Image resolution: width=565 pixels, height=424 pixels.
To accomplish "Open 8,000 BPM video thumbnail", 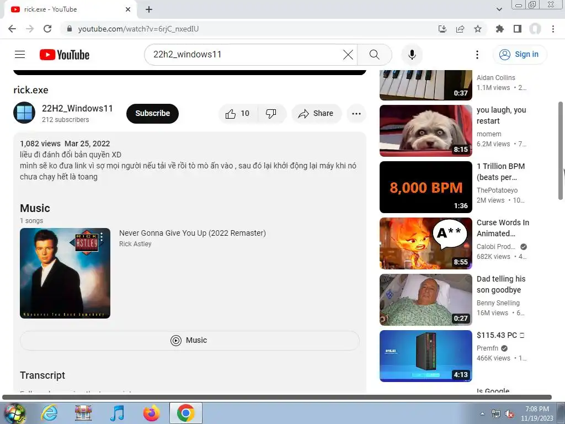I will (x=426, y=187).
